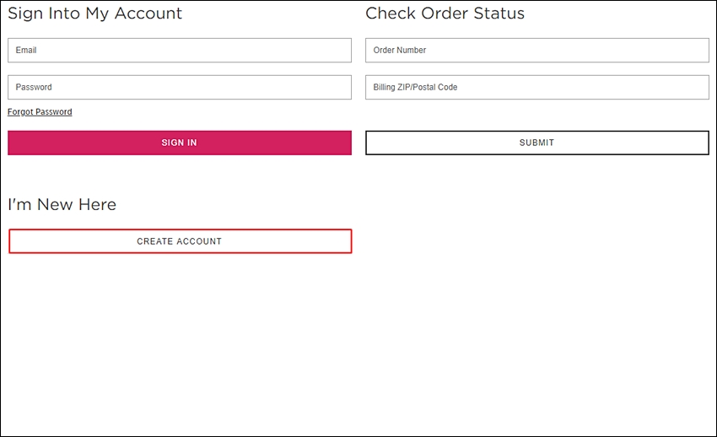Select the red-outlined CREATE ACCOUNT button
717x437 pixels.
(x=181, y=241)
